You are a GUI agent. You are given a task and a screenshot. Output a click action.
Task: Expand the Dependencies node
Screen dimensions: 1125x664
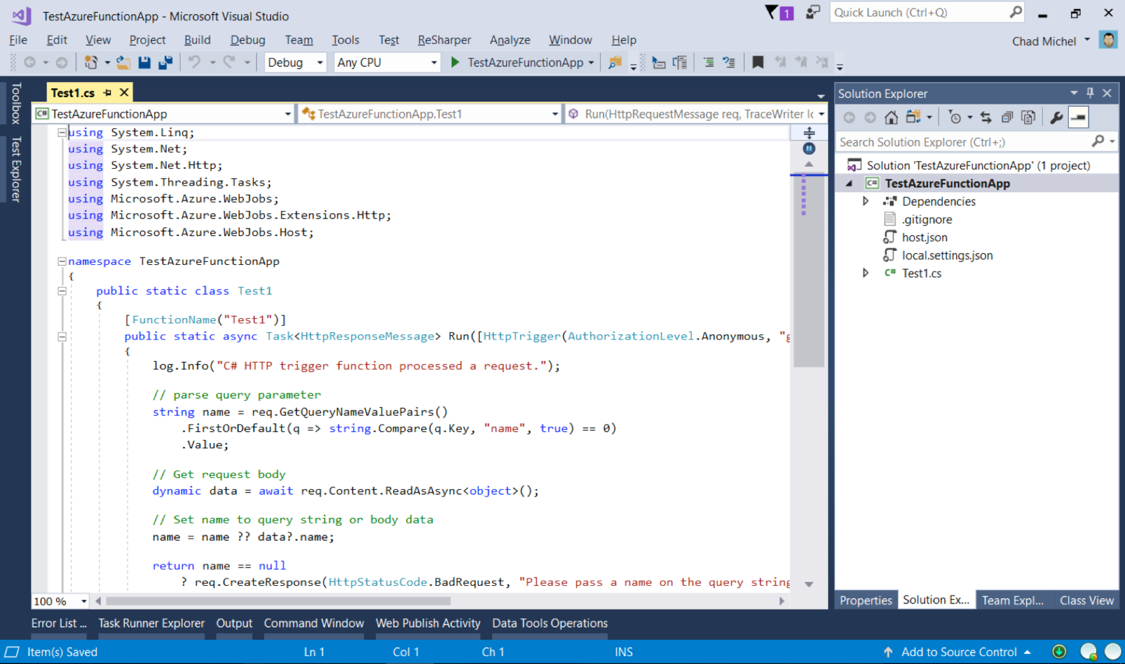pos(866,201)
